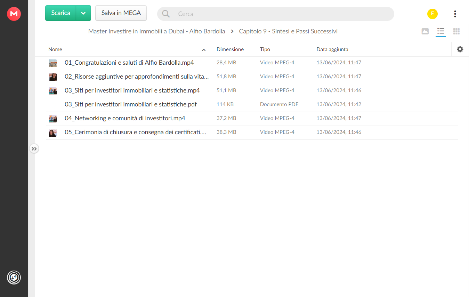Open column settings gear icon

460,49
